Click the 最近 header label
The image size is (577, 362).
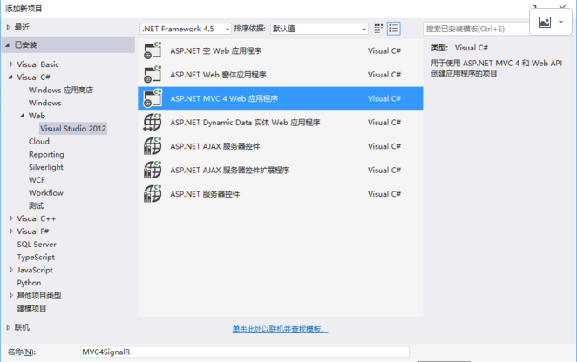pyautogui.click(x=22, y=27)
